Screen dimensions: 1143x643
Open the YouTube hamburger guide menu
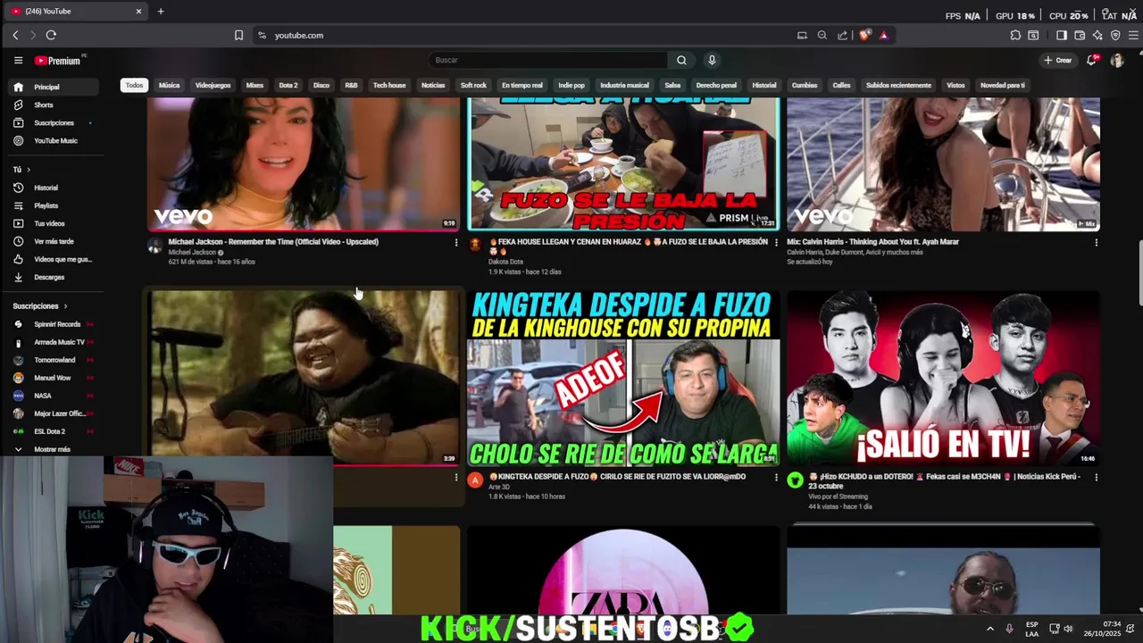click(18, 60)
